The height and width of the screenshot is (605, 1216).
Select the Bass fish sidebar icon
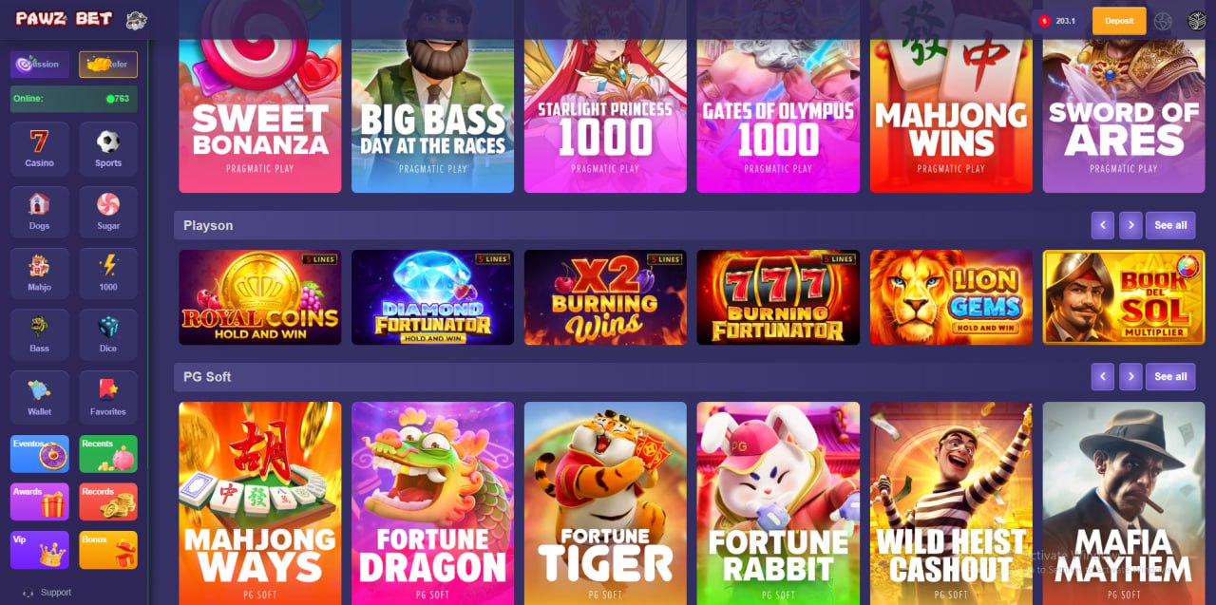point(40,334)
